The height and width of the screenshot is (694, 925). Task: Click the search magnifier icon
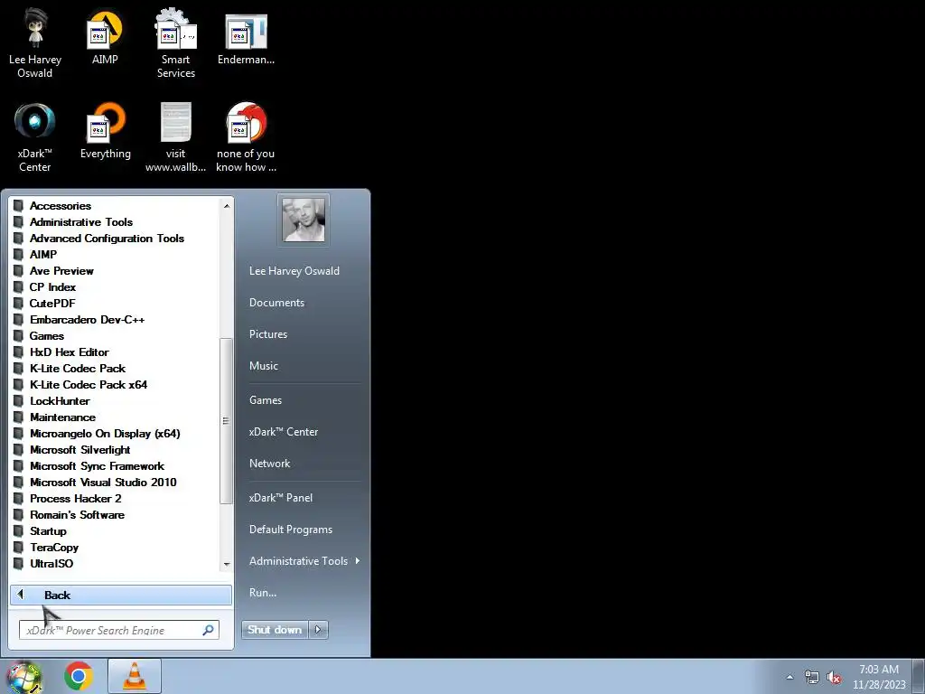coord(209,630)
